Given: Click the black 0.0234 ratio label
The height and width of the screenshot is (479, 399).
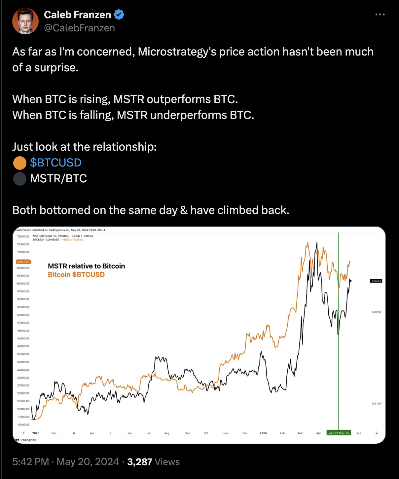Looking at the screenshot, I should pyautogui.click(x=376, y=281).
